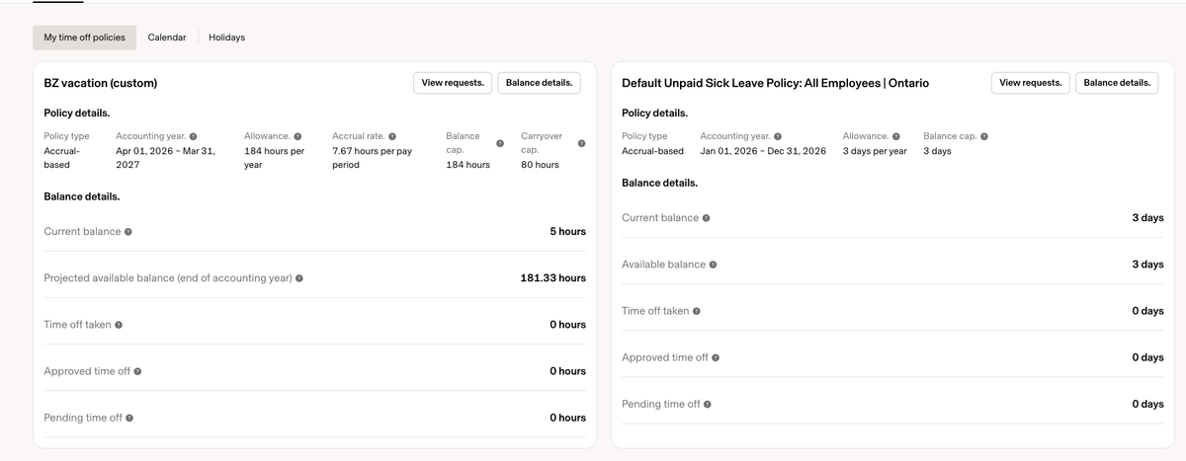This screenshot has width=1186, height=461.
Task: Open Balance details for Unpaid Sick Leave
Action: pos(1117,83)
